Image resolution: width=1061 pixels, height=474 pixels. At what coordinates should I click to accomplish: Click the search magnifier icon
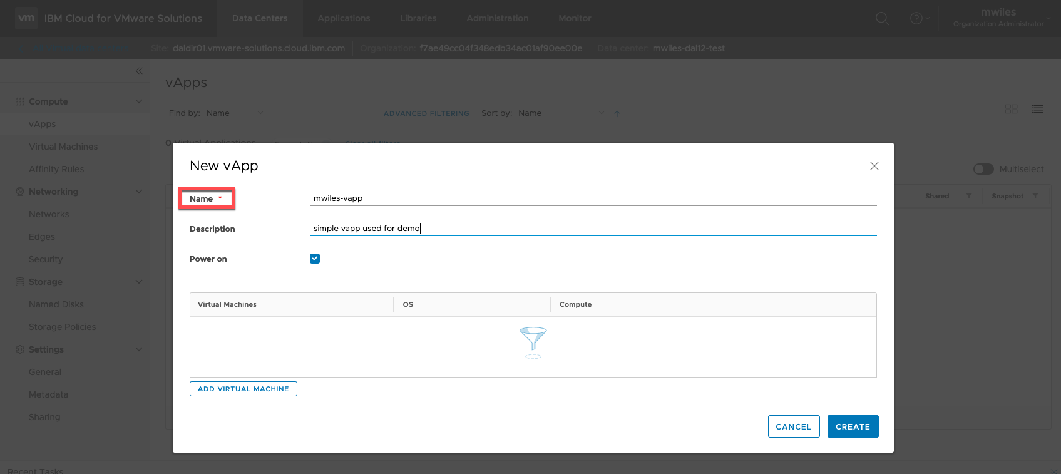[x=882, y=18]
